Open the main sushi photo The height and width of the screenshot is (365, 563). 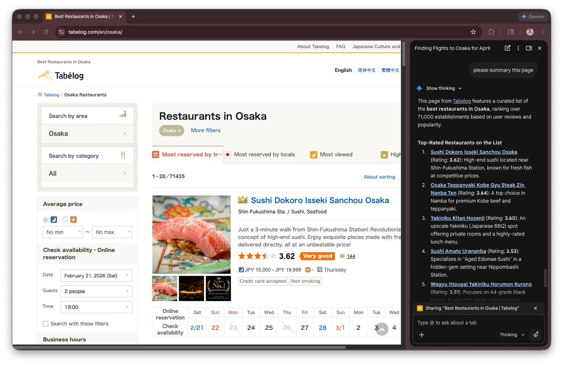pyautogui.click(x=191, y=234)
